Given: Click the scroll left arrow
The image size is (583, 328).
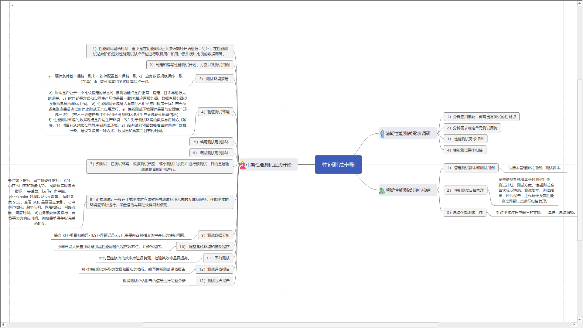Looking at the screenshot, I should tap(3, 325).
